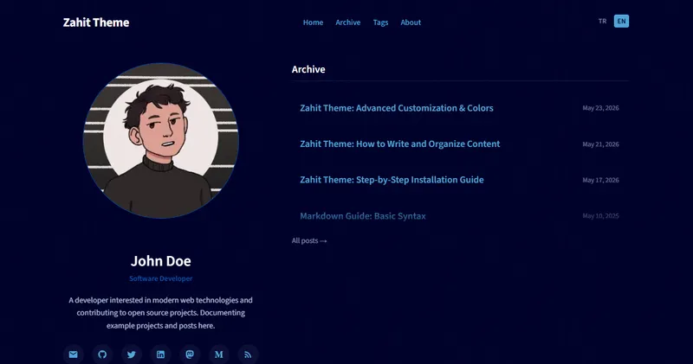
Task: Open the Archive navigation link
Action: [348, 22]
